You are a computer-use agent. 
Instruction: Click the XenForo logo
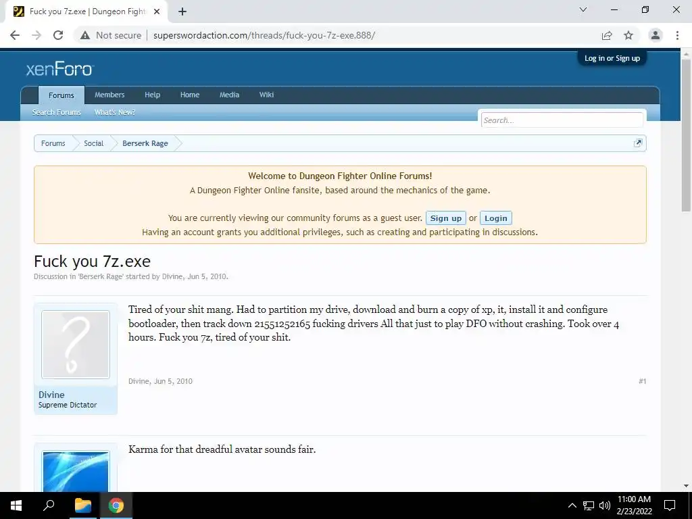[59, 69]
